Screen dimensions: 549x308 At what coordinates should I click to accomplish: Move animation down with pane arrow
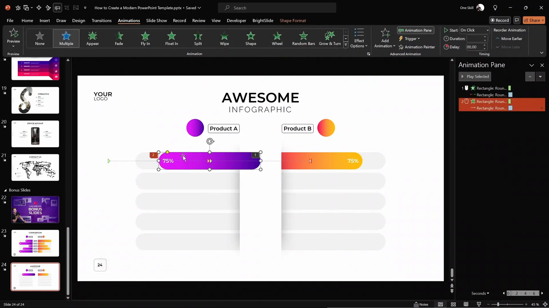540,77
